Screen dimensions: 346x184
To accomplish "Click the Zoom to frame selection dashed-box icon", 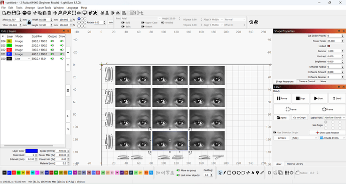I will tap(74, 13).
